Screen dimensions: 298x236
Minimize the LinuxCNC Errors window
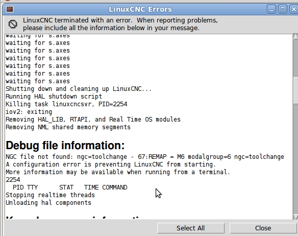[271, 9]
